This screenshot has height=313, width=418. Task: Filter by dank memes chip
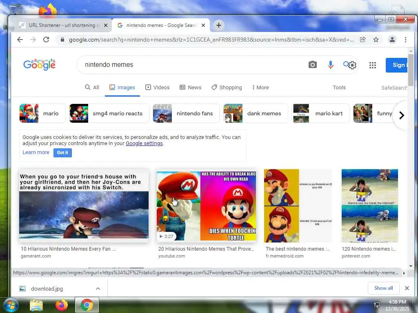[256, 113]
